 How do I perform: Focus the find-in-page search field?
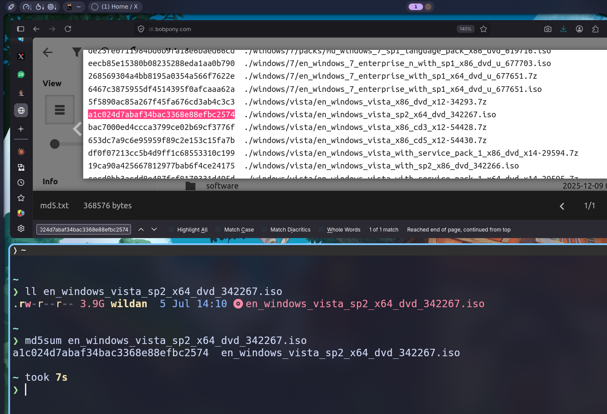[84, 229]
